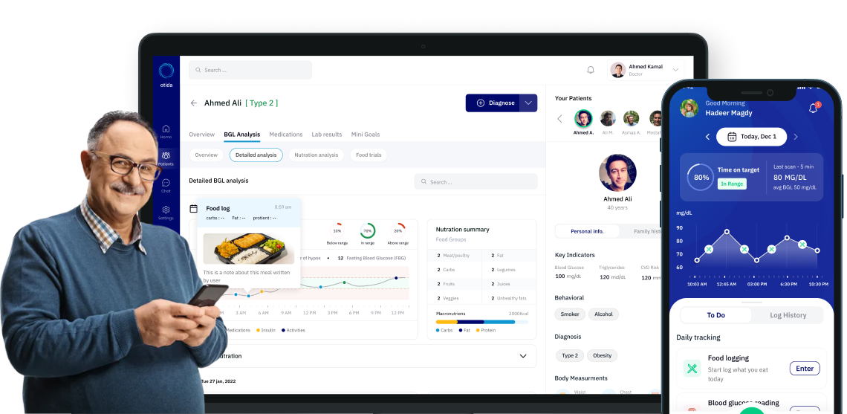Select Food trials pill
The width and height of the screenshot is (847, 414).
(x=369, y=155)
